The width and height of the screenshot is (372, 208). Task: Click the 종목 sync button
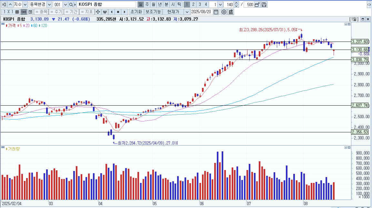[x=41, y=12]
